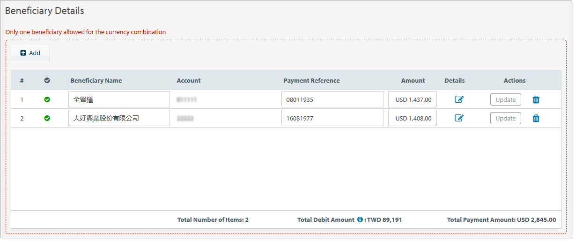Focus the payment reference field 08011935
Viewport: 575px width, 241px height.
(x=332, y=99)
